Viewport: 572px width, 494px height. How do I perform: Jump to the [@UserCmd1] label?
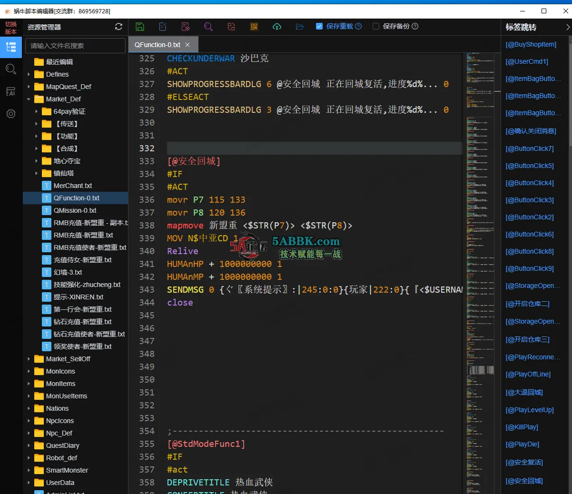click(x=527, y=61)
